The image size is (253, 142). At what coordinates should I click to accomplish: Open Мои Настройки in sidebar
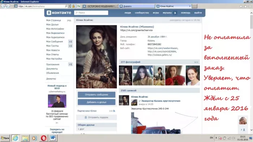[x=54, y=59]
